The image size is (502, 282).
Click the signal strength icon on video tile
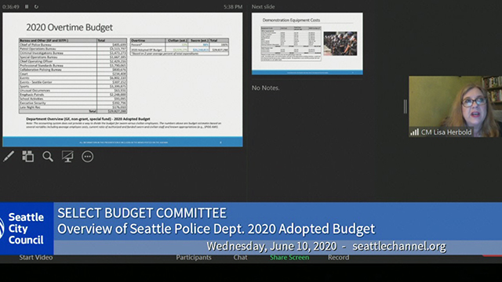415,132
